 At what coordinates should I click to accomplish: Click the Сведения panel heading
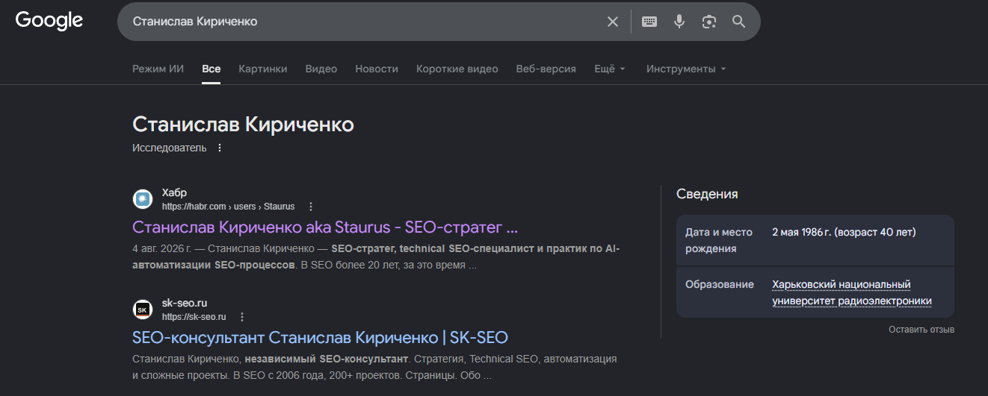(x=707, y=194)
